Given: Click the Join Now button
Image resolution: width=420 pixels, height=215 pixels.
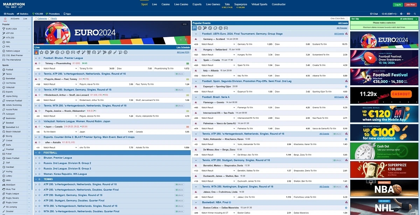Looking at the screenshot, I should pos(411,5).
